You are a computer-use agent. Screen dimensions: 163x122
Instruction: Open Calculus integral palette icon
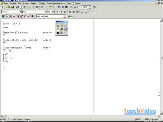18,16
